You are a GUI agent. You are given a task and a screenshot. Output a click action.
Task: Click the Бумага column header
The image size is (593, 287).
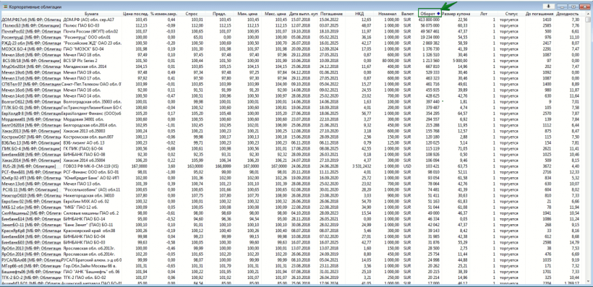(x=91, y=14)
